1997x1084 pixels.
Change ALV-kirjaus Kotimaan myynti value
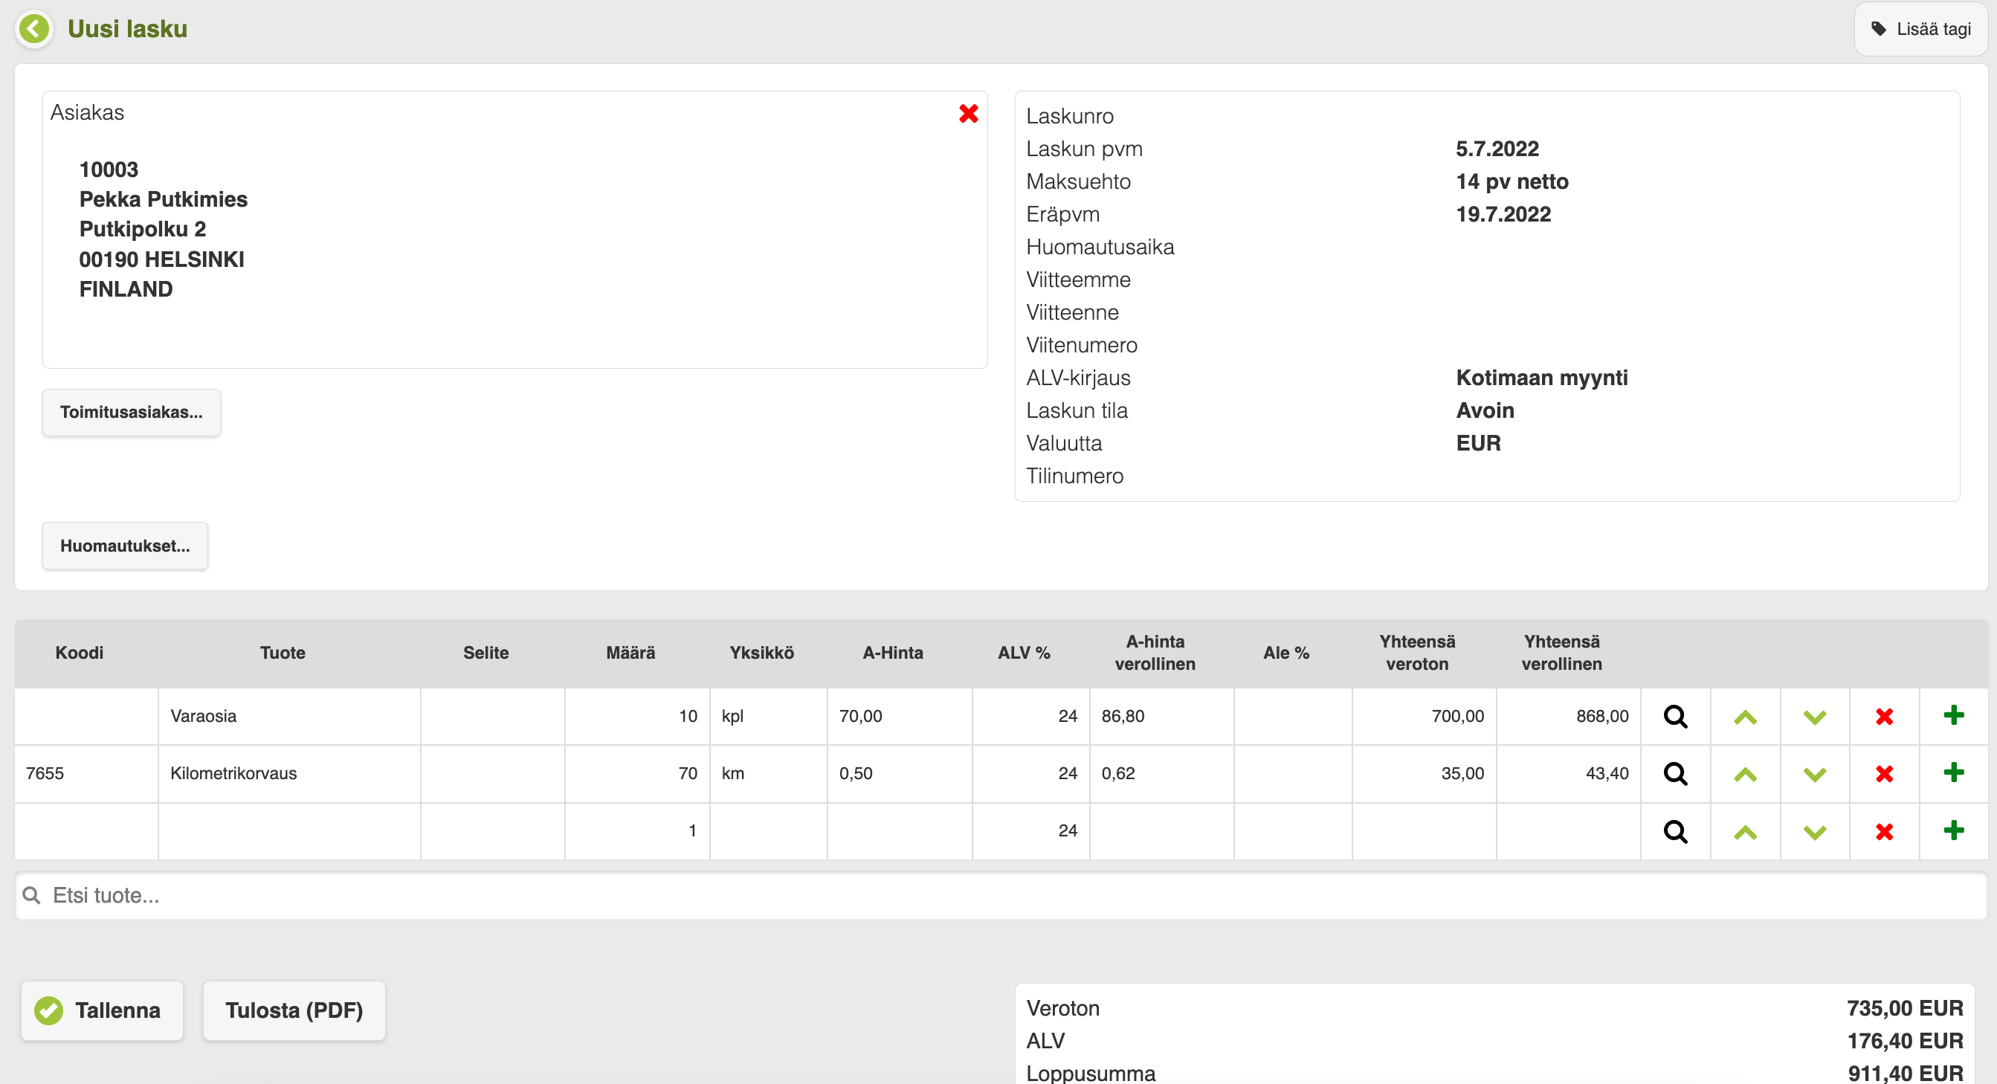[1541, 378]
